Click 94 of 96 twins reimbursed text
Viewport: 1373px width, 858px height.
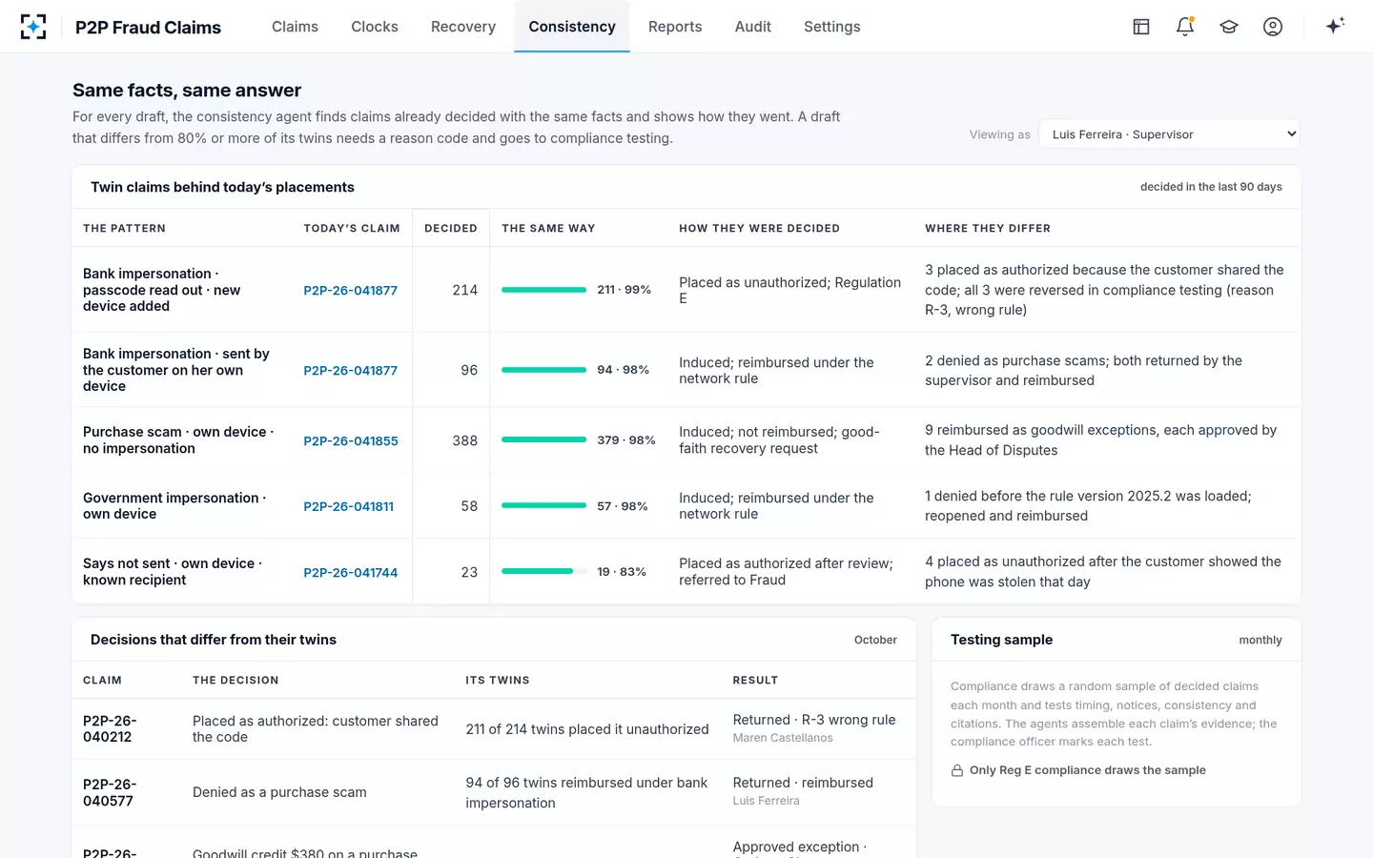click(586, 793)
